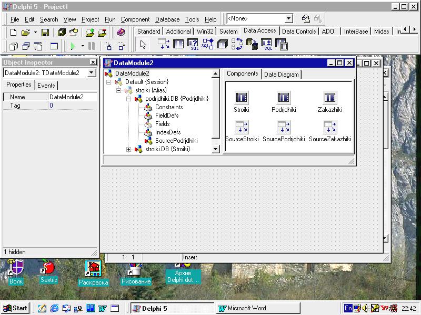Click the Step Over icon
The image size is (421, 315).
point(121,46)
